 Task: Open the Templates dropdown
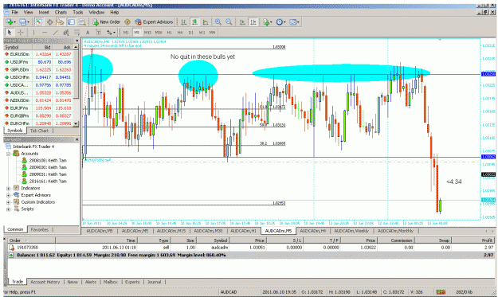click(294, 21)
